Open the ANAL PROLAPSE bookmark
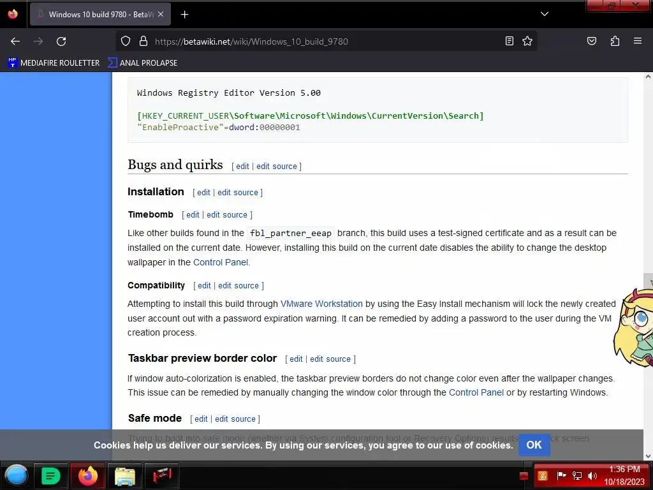The height and width of the screenshot is (490, 653). click(142, 63)
